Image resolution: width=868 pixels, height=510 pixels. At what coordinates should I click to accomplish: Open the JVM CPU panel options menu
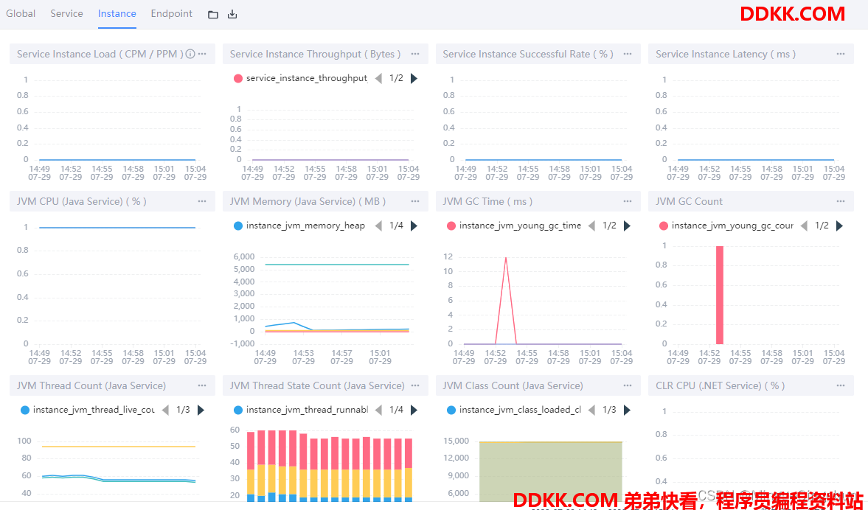[x=202, y=201]
